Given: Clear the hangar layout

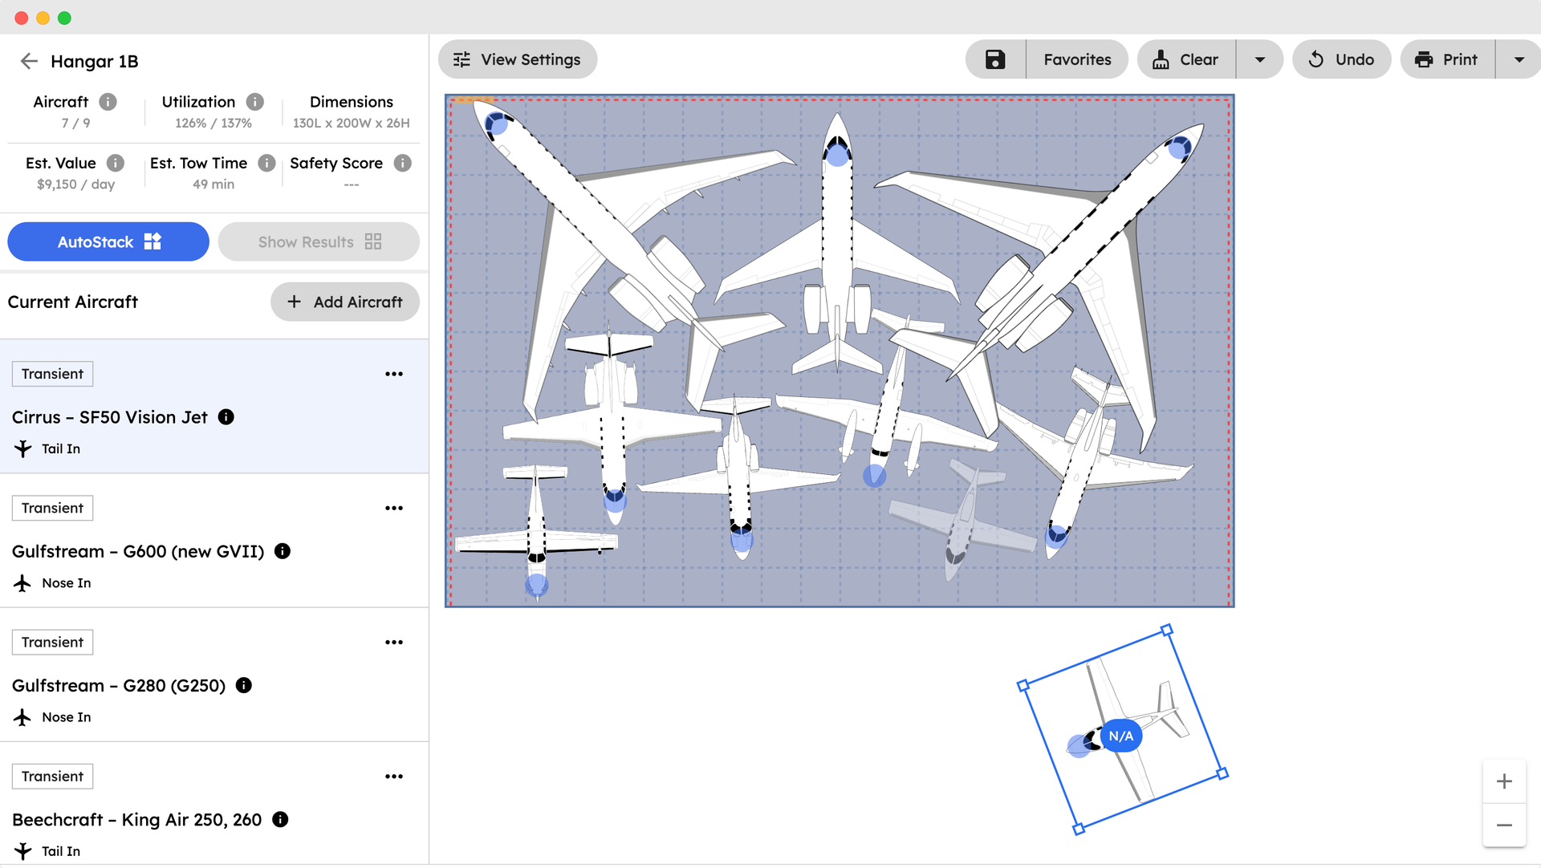Looking at the screenshot, I should [1186, 59].
